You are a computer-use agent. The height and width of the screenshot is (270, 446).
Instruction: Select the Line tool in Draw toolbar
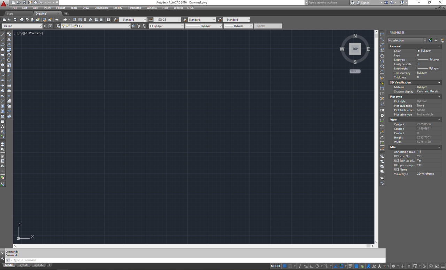[2, 34]
